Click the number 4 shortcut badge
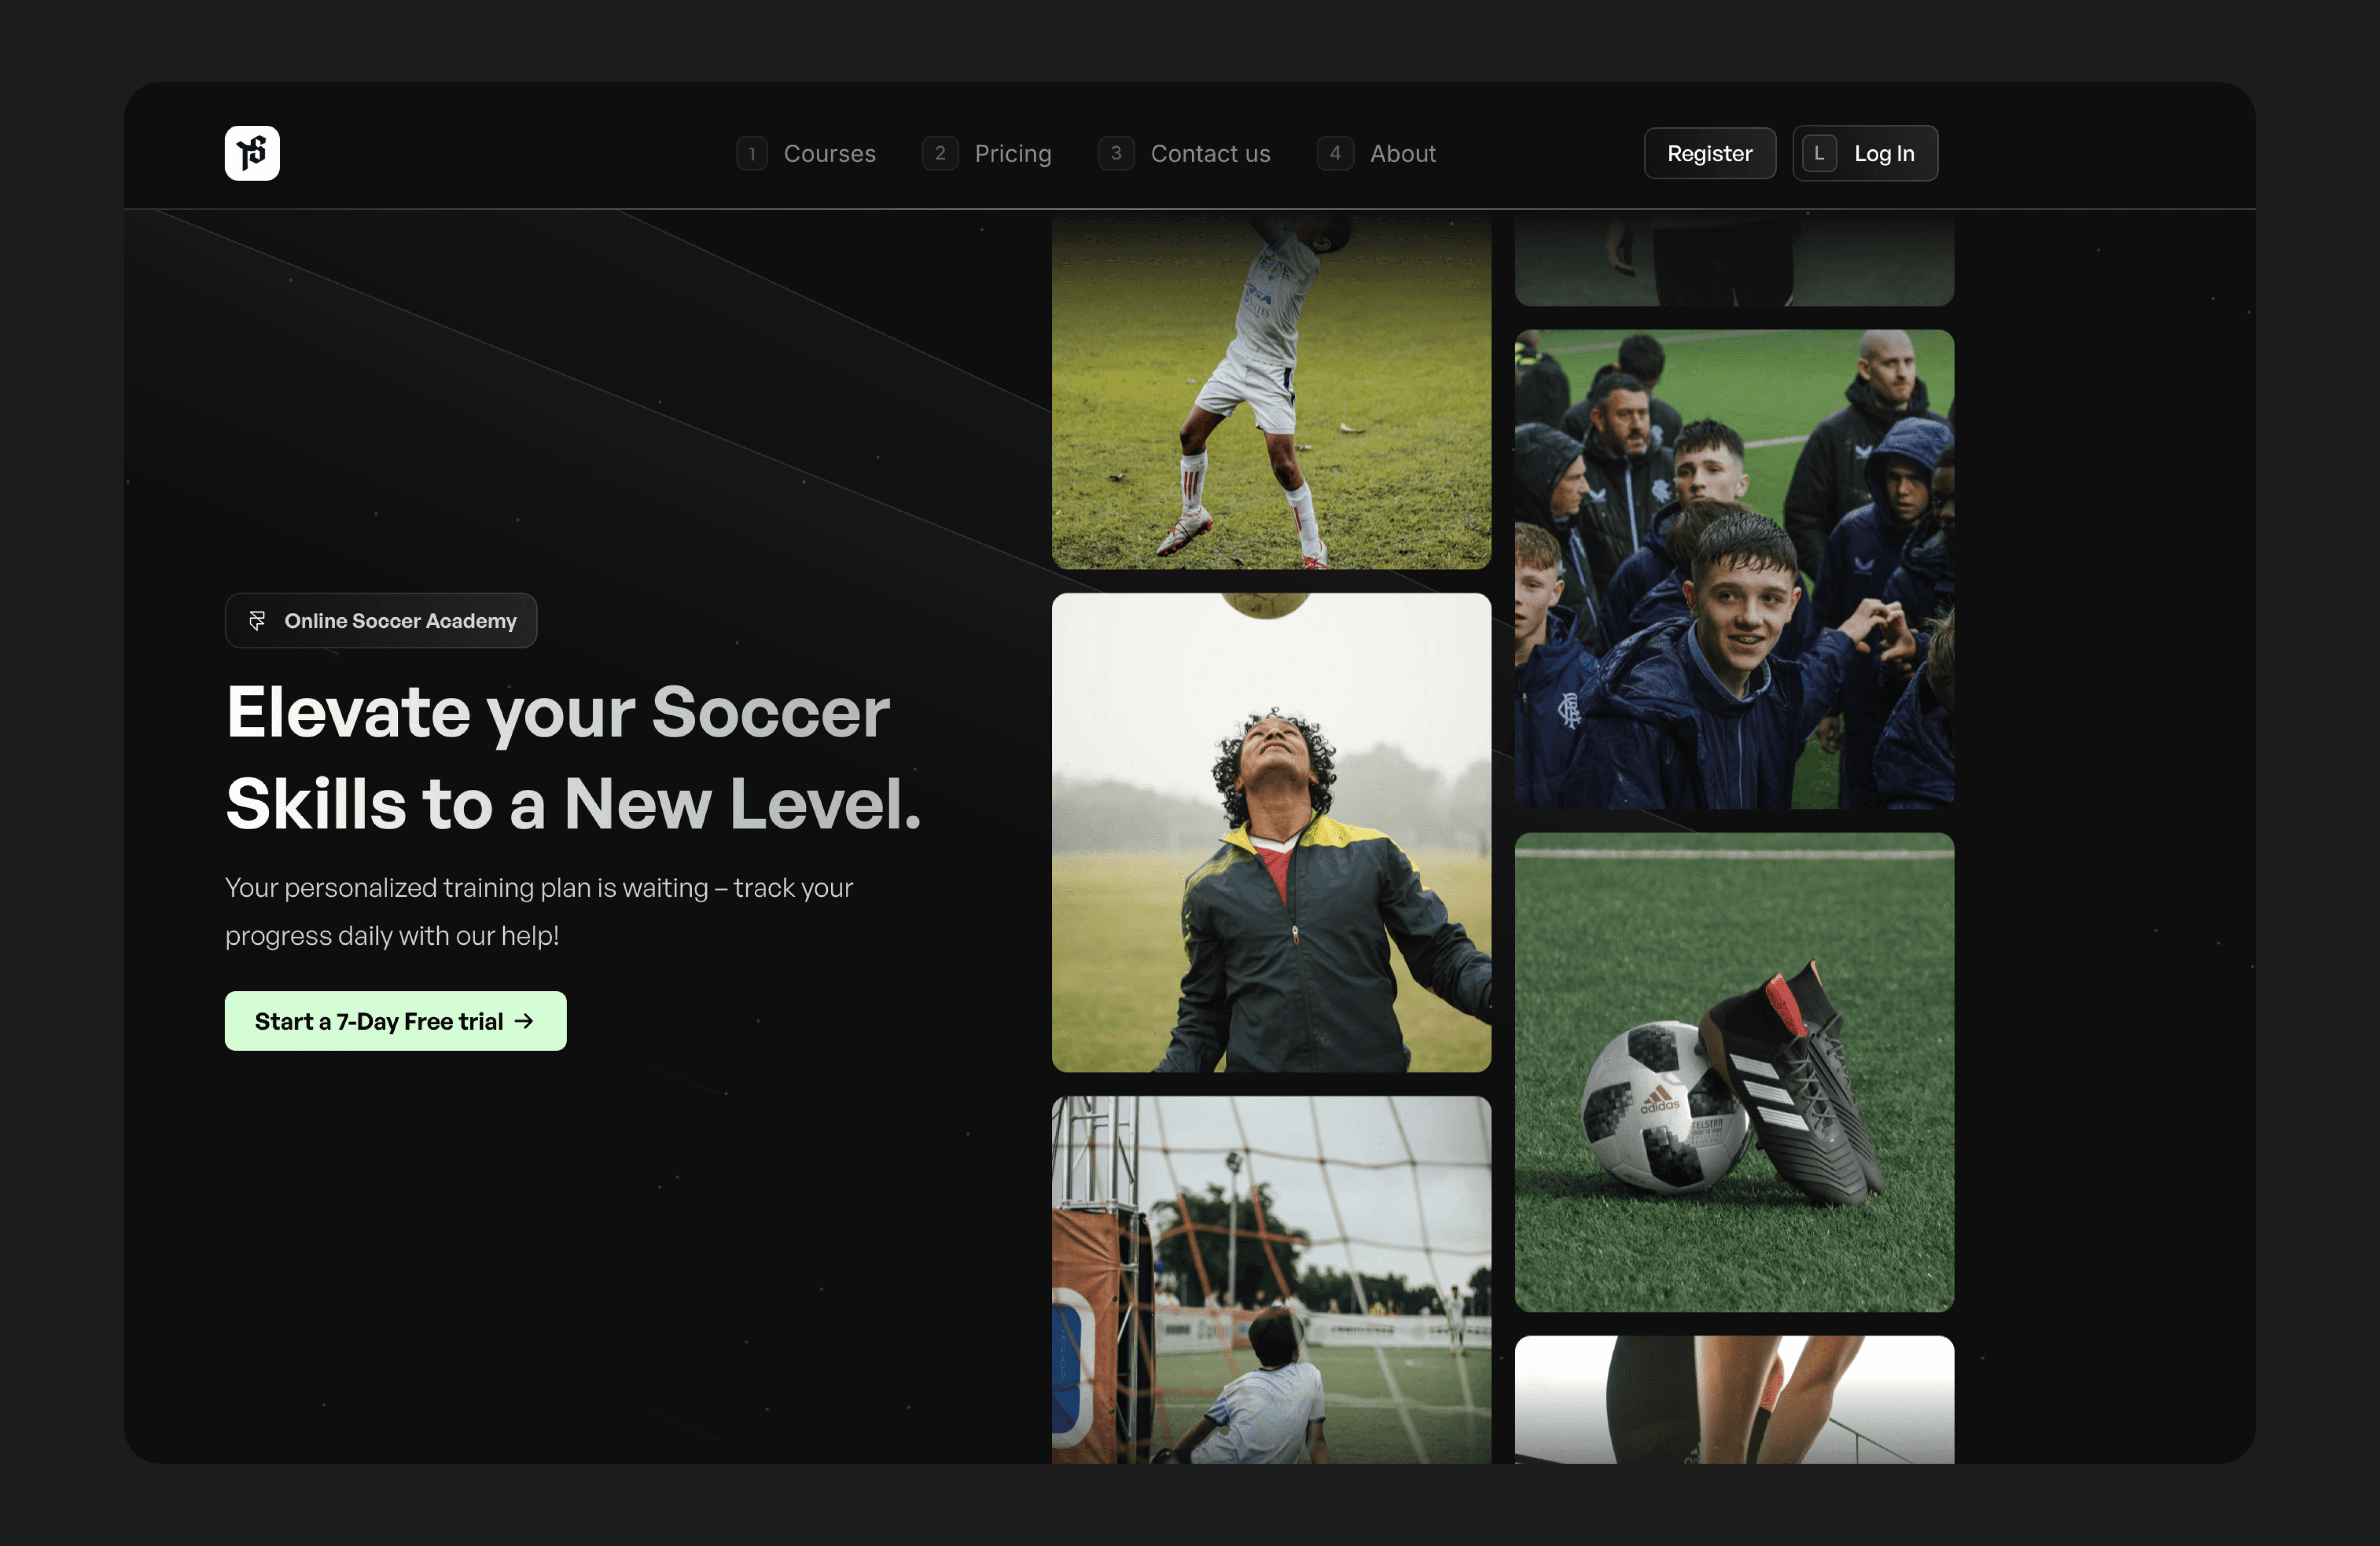 [1335, 153]
